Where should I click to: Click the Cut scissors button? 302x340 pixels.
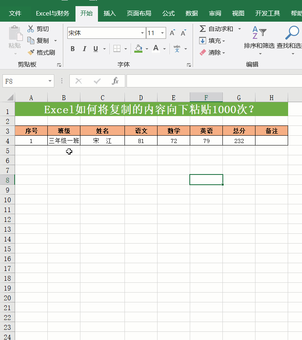tap(38, 29)
